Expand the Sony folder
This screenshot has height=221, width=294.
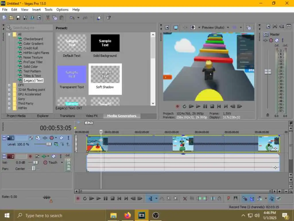[x=9, y=99]
